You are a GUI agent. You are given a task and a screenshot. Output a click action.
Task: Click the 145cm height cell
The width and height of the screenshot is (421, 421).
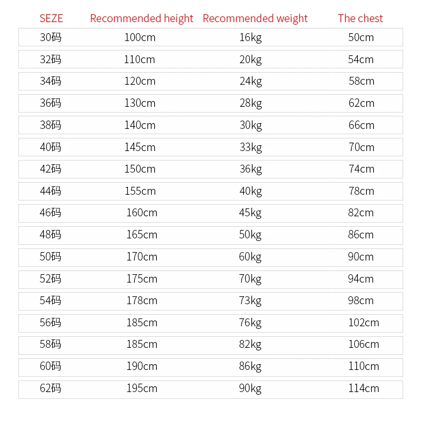pyautogui.click(x=140, y=147)
